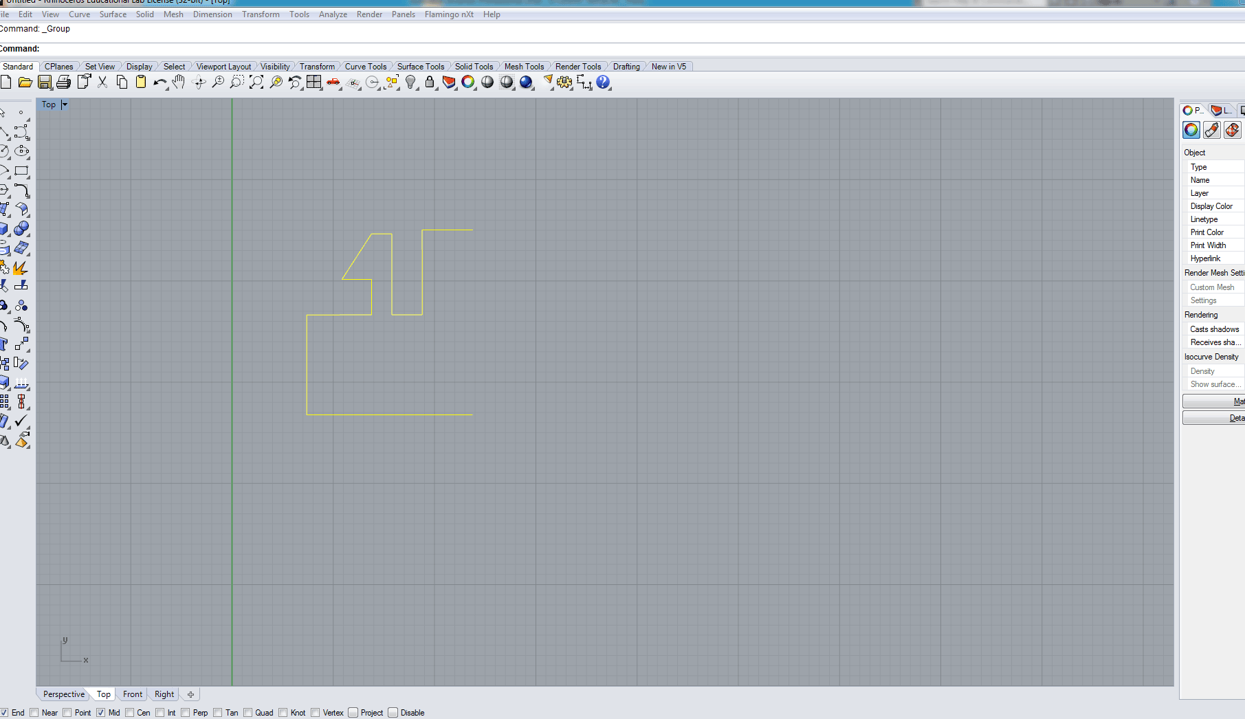This screenshot has height=719, width=1245.
Task: Enable the Int osnap checkbox
Action: (160, 713)
